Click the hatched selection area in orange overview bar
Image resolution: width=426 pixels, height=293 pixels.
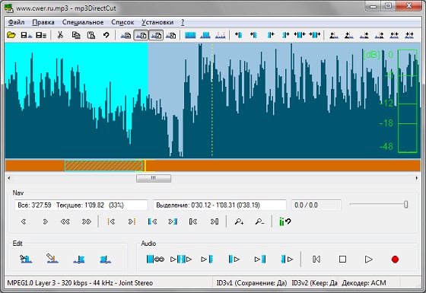pos(103,166)
